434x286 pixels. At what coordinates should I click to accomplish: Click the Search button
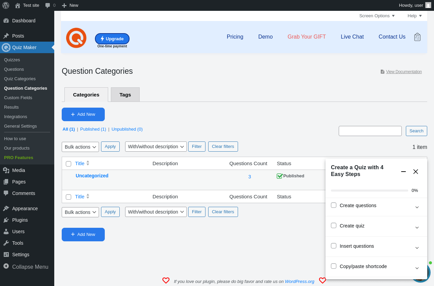[x=416, y=131]
